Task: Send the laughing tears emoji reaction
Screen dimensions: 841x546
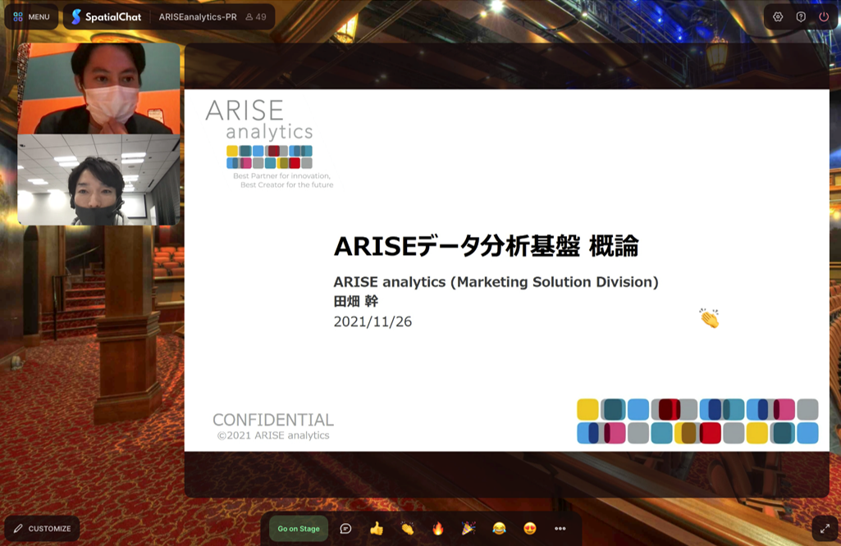Action: (499, 529)
